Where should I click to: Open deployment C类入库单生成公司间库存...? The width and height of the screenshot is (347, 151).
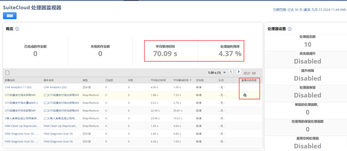tap(22, 118)
